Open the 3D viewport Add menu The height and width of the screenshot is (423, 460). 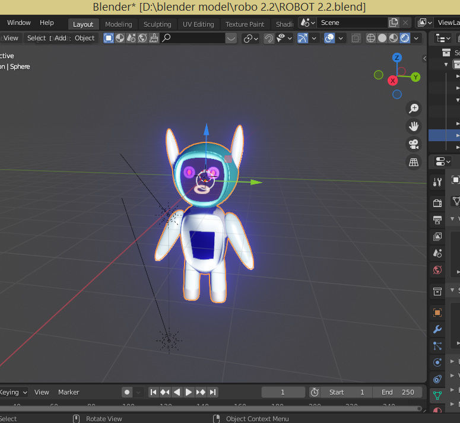[61, 38]
